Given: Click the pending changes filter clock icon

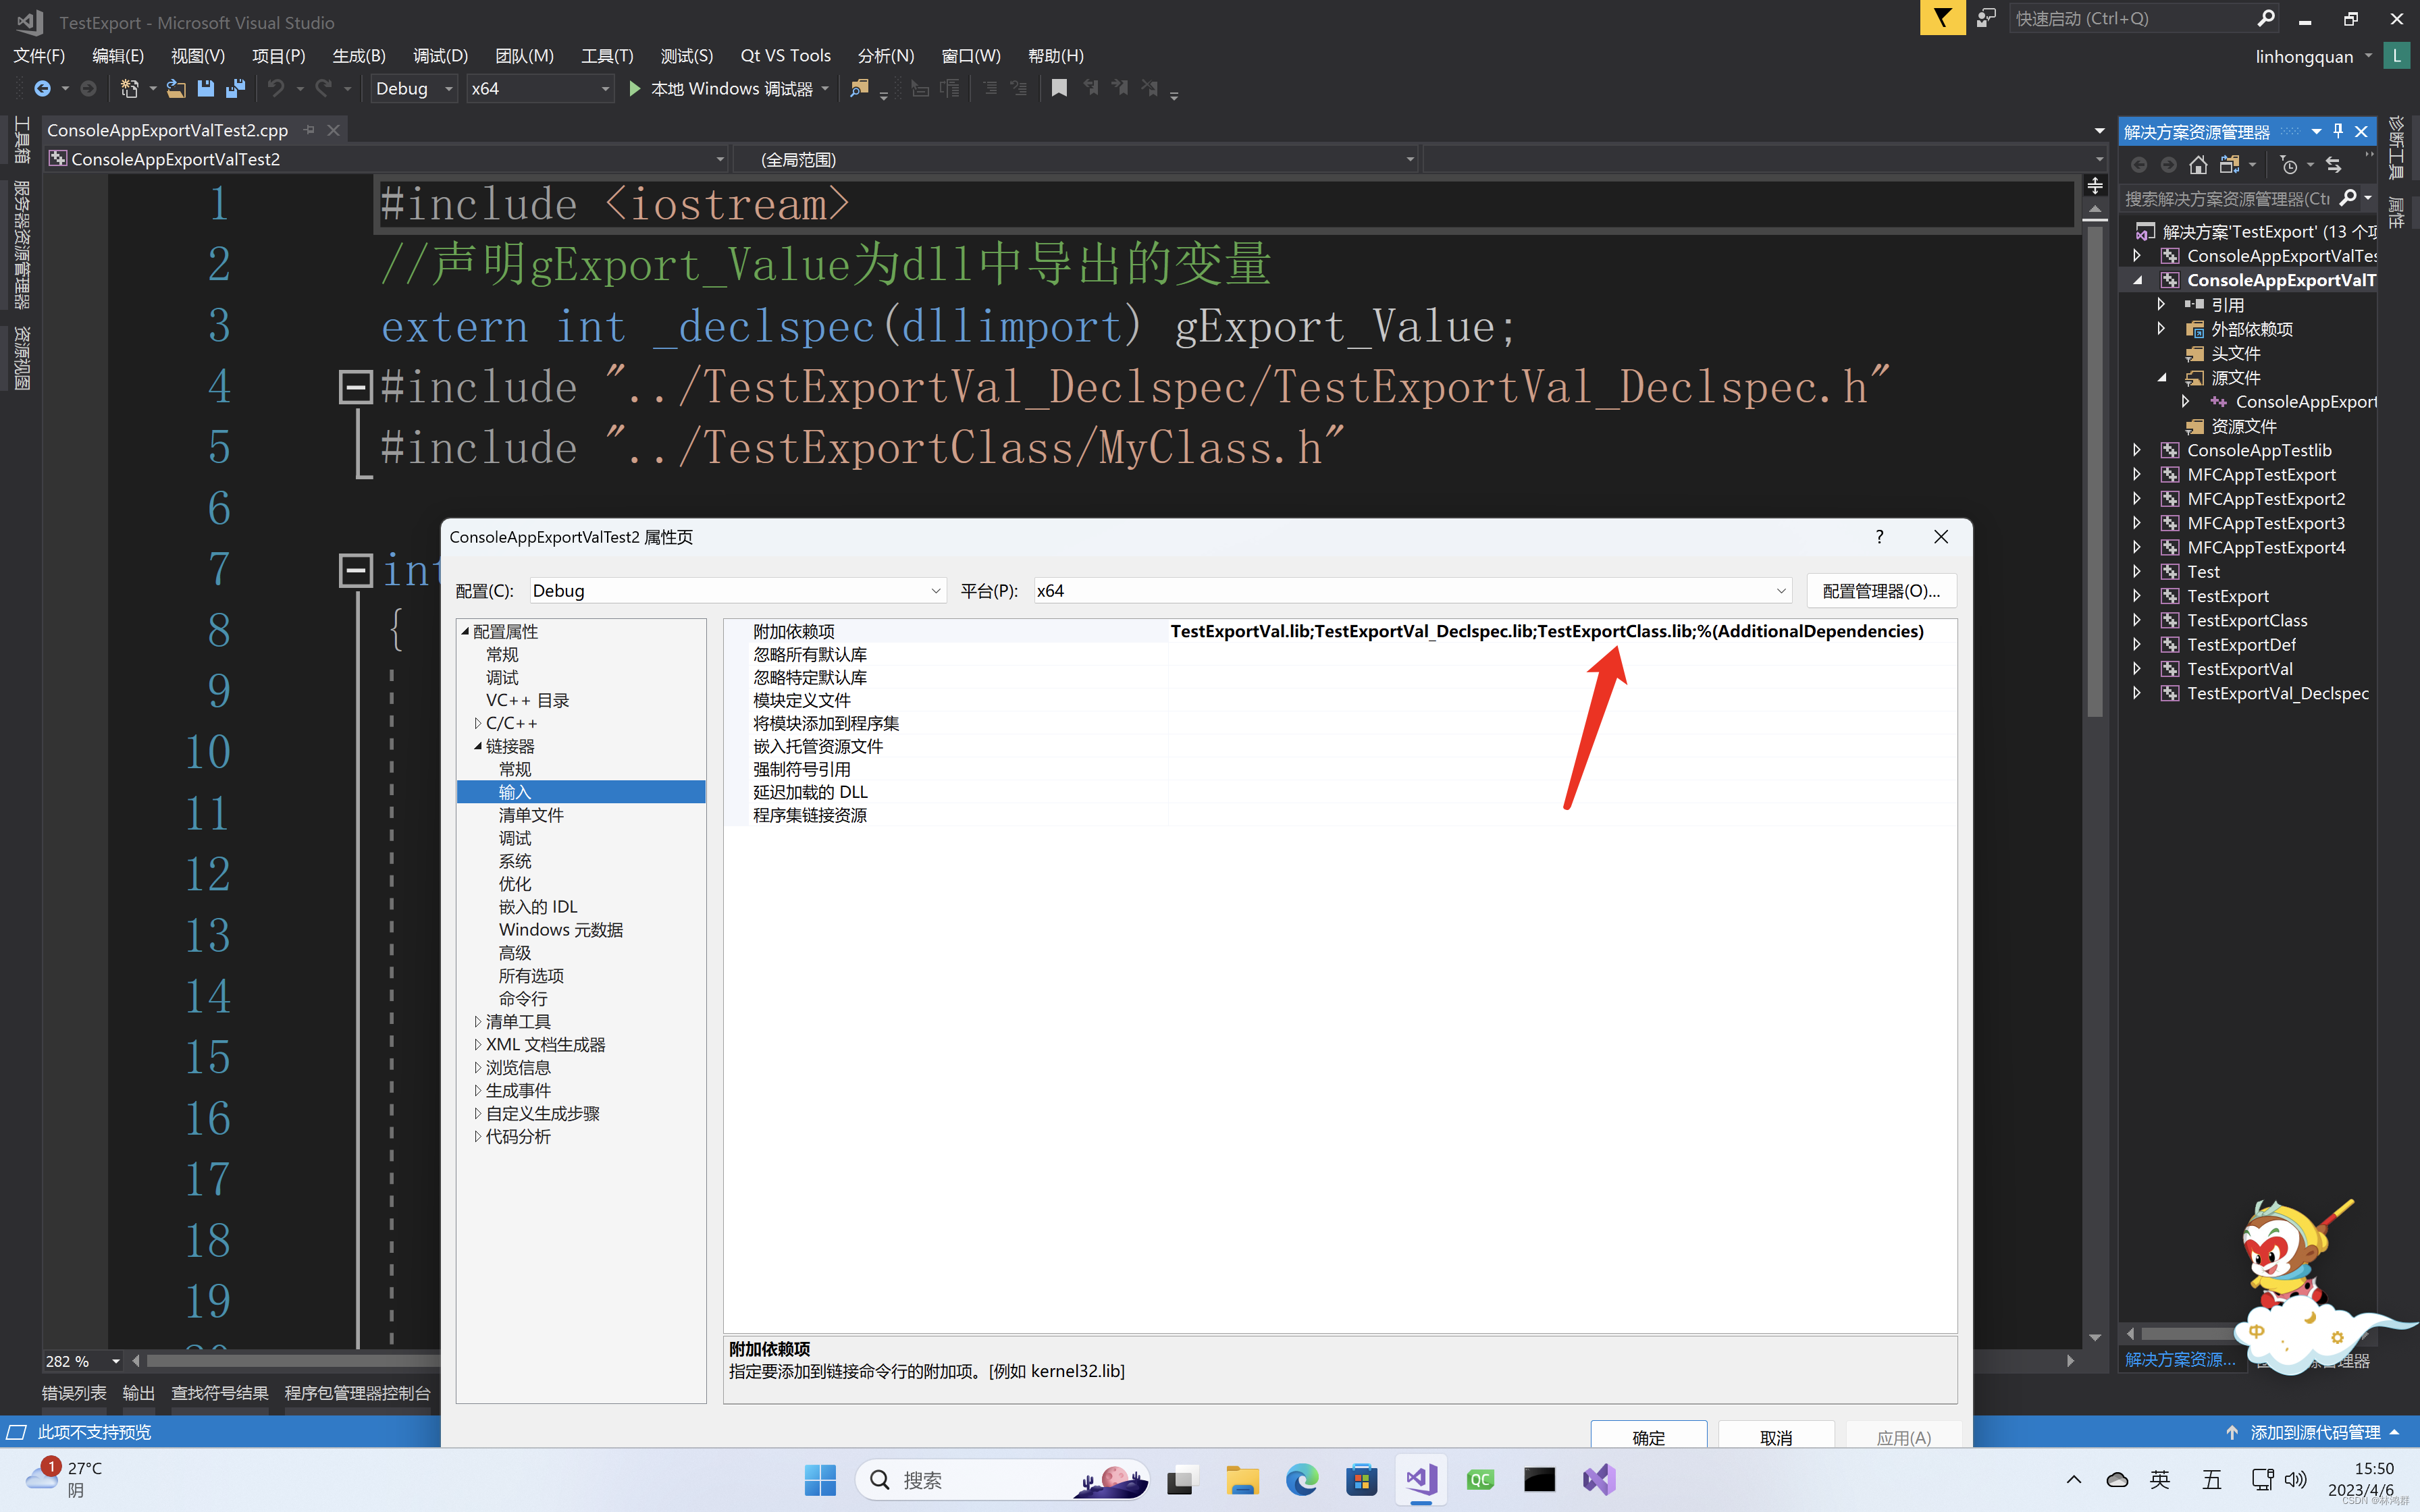Looking at the screenshot, I should (2289, 165).
